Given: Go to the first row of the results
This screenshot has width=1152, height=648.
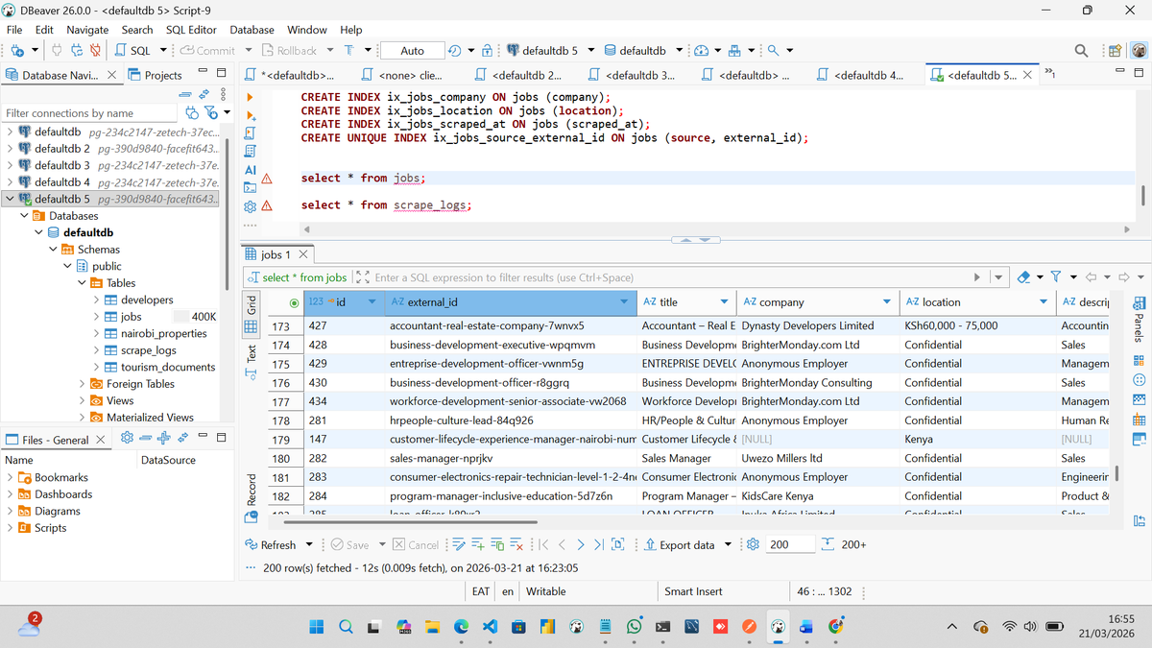Looking at the screenshot, I should tap(544, 544).
